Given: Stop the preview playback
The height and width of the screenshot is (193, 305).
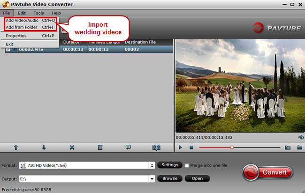Looking at the screenshot, I should (x=191, y=148).
